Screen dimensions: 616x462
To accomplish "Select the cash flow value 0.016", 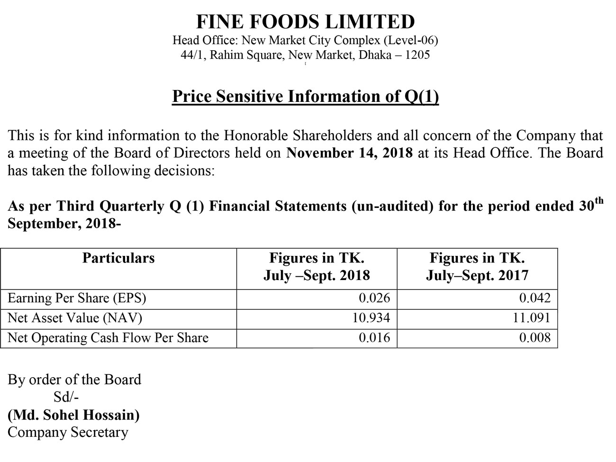I will [374, 338].
